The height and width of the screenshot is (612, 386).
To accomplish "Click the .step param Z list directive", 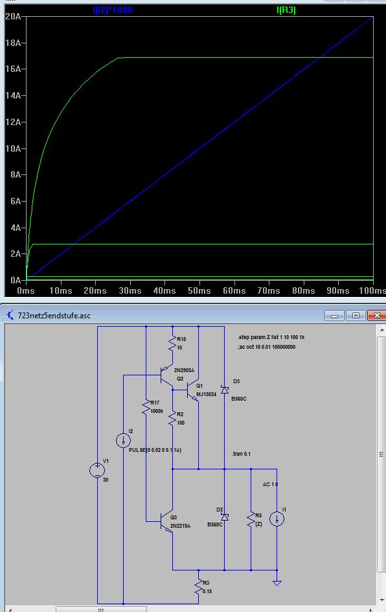I will [271, 337].
